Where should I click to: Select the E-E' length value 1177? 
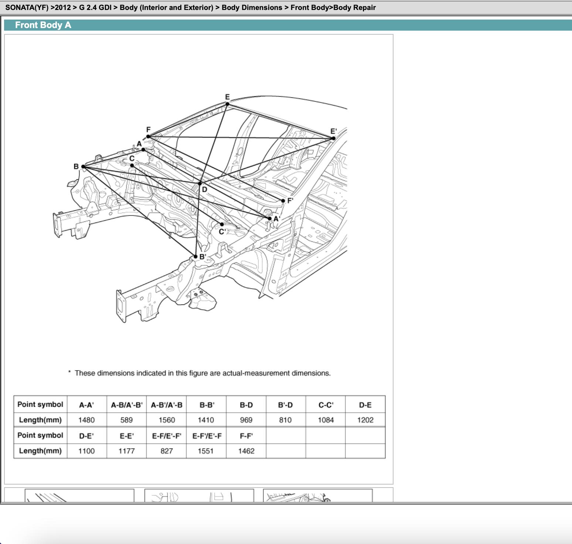(126, 451)
